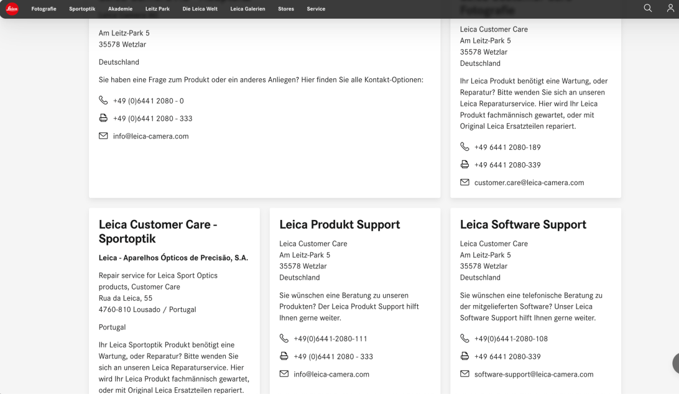679x394 pixels.
Task: Click phone icon next to +49 6441 2080-189
Action: (x=464, y=147)
